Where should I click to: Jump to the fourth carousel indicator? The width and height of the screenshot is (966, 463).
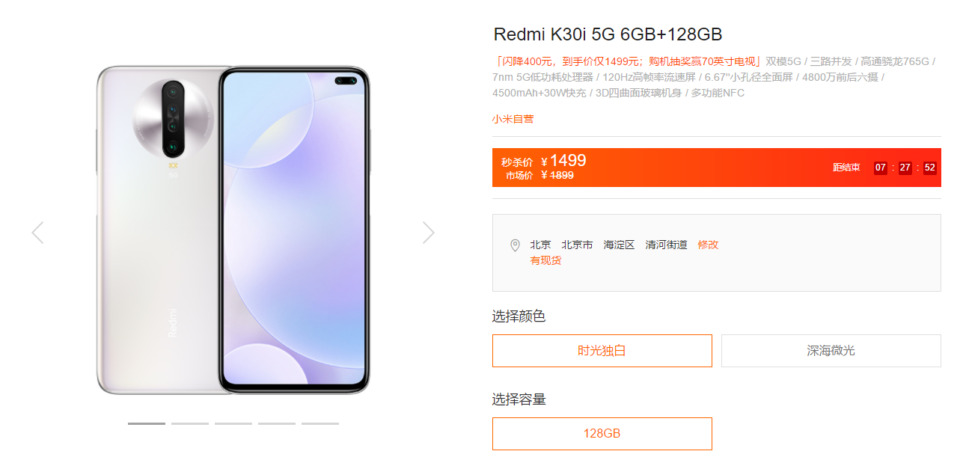click(x=277, y=423)
